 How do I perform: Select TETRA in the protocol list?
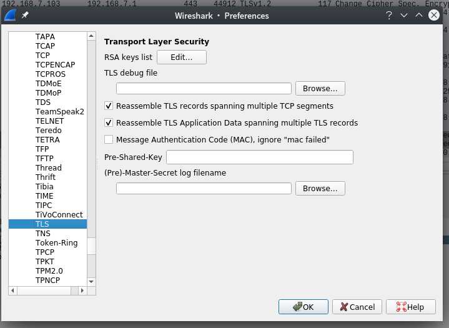point(47,140)
